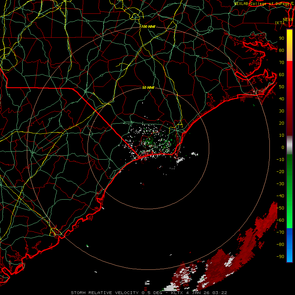Screen dimensions: 295x295
Task: Click "STORM RELATIVE VELOCITY" in the bottom caption
Action: pos(106,293)
